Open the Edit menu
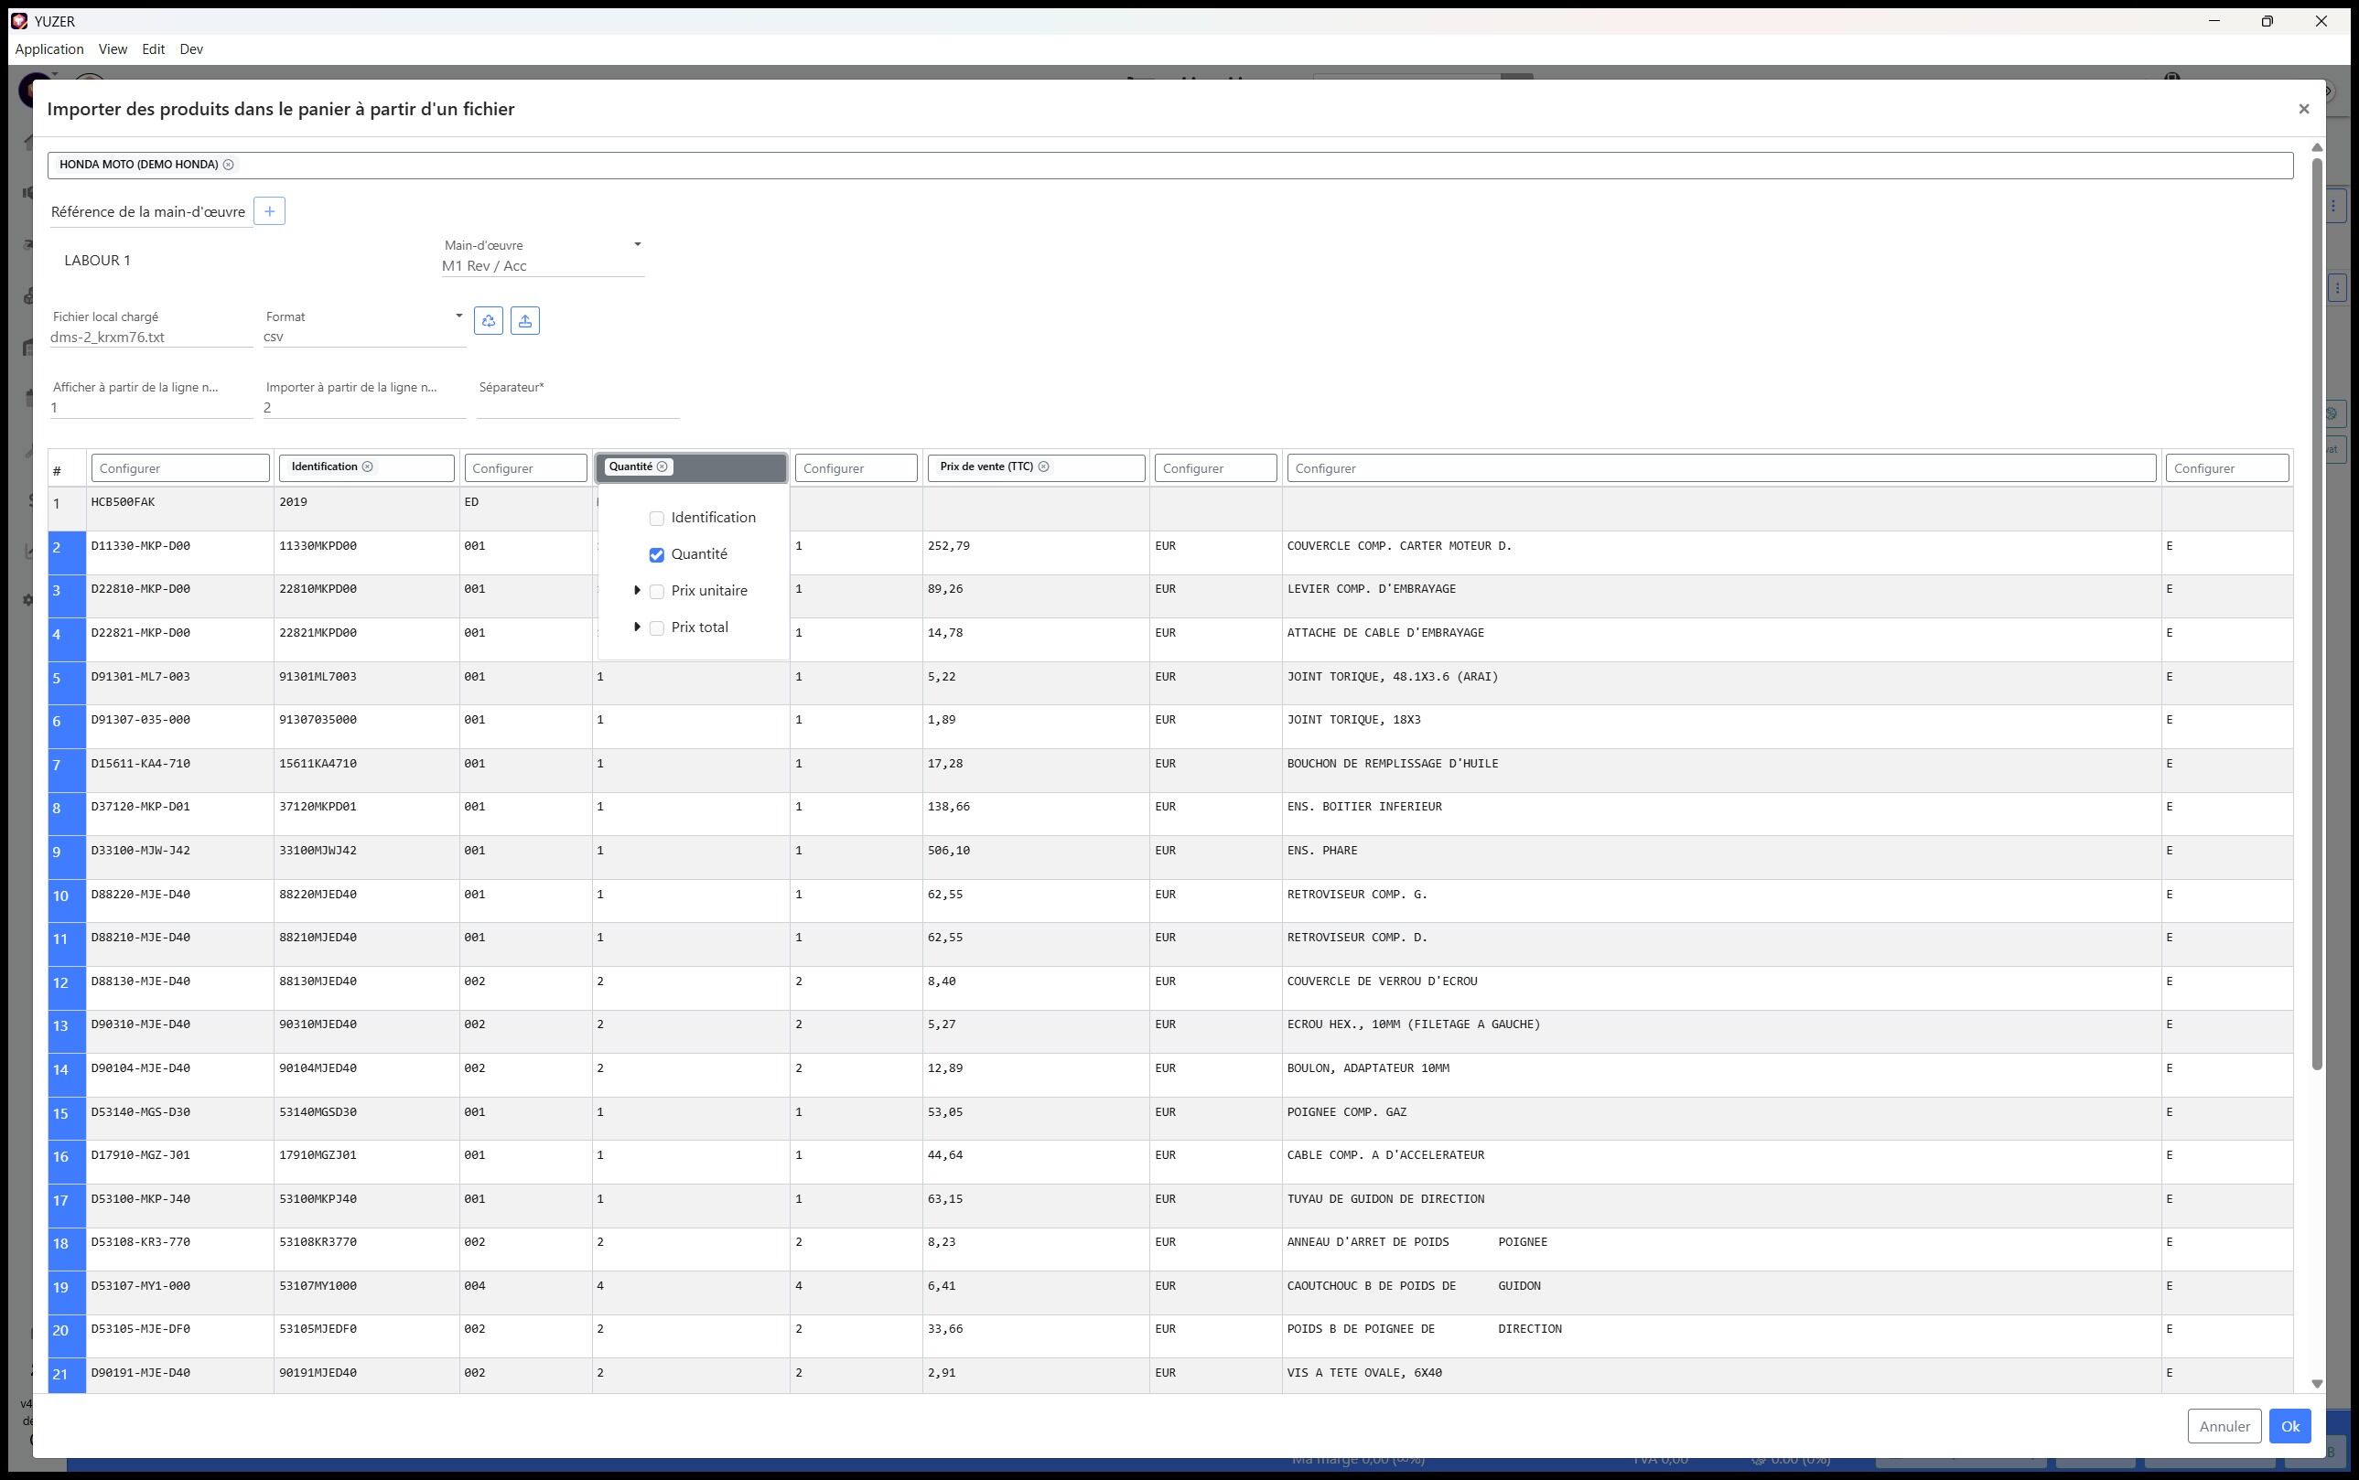The height and width of the screenshot is (1480, 2359). click(153, 49)
